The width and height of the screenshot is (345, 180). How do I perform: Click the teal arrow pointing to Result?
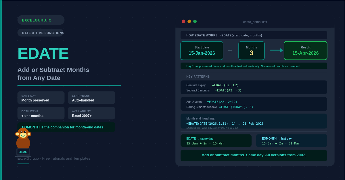[x=277, y=50]
